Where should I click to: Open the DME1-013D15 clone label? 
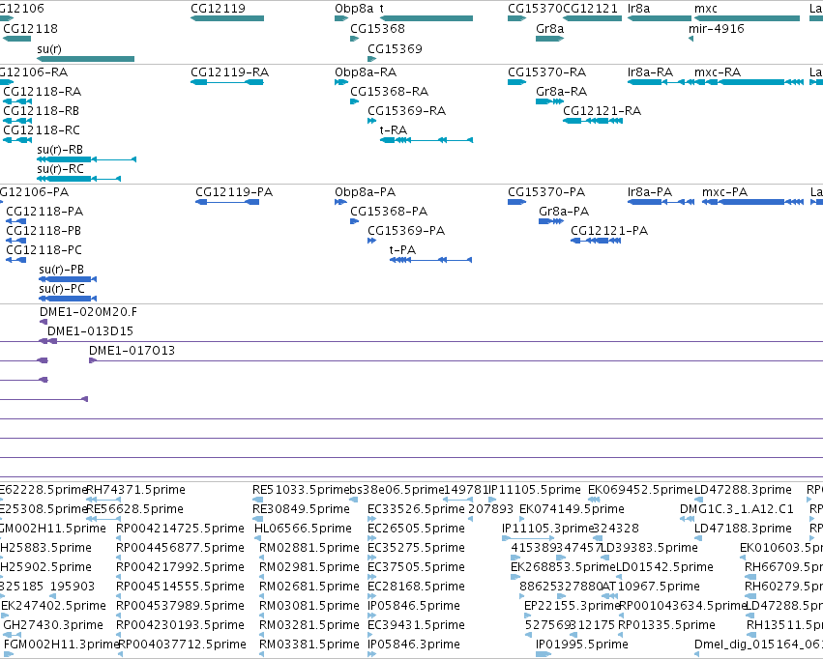tap(90, 331)
